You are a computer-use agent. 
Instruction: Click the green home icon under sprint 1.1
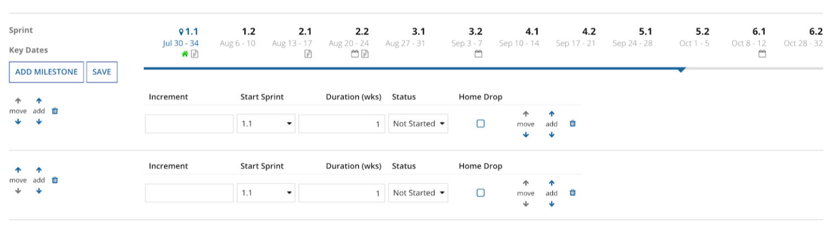[x=185, y=54]
